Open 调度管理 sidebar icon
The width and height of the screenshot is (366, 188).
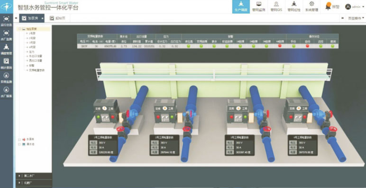(6, 49)
